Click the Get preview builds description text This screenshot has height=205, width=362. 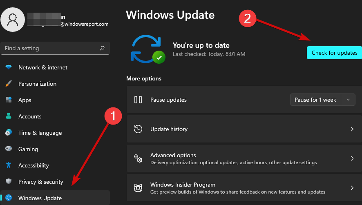pyautogui.click(x=238, y=192)
